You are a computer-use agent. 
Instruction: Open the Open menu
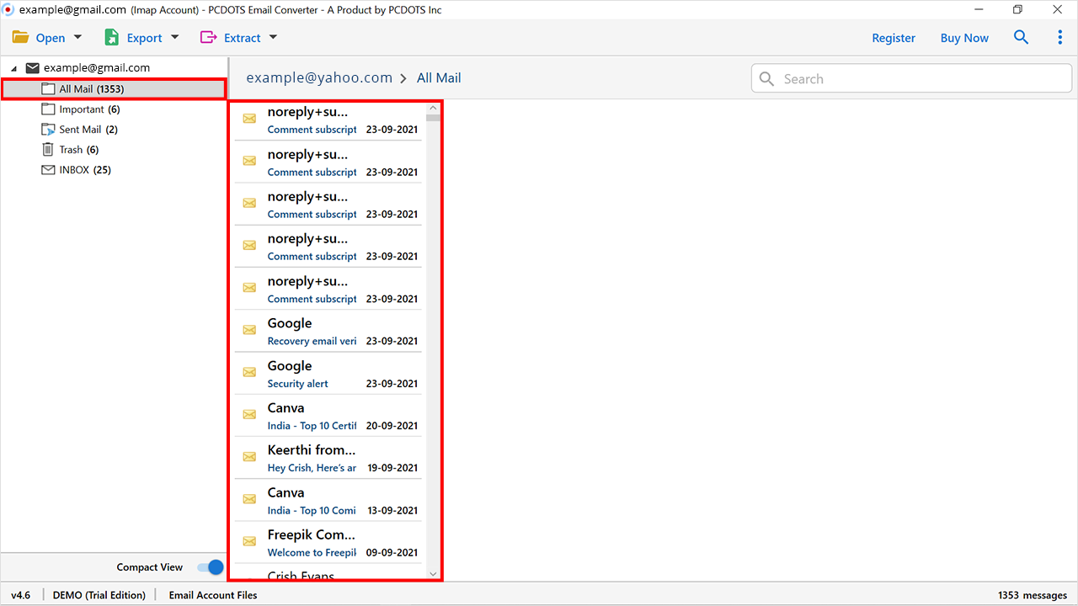(47, 37)
